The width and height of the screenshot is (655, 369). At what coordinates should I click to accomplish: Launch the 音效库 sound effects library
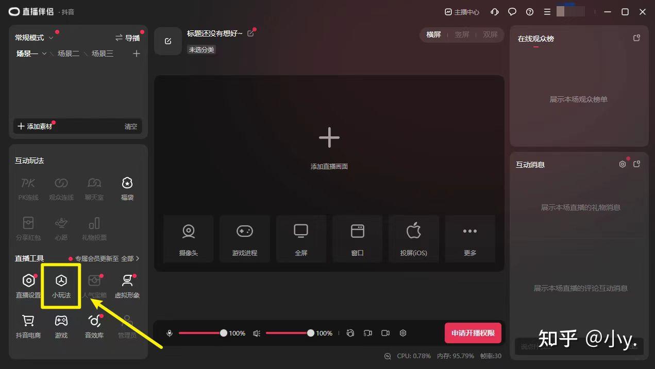point(94,325)
